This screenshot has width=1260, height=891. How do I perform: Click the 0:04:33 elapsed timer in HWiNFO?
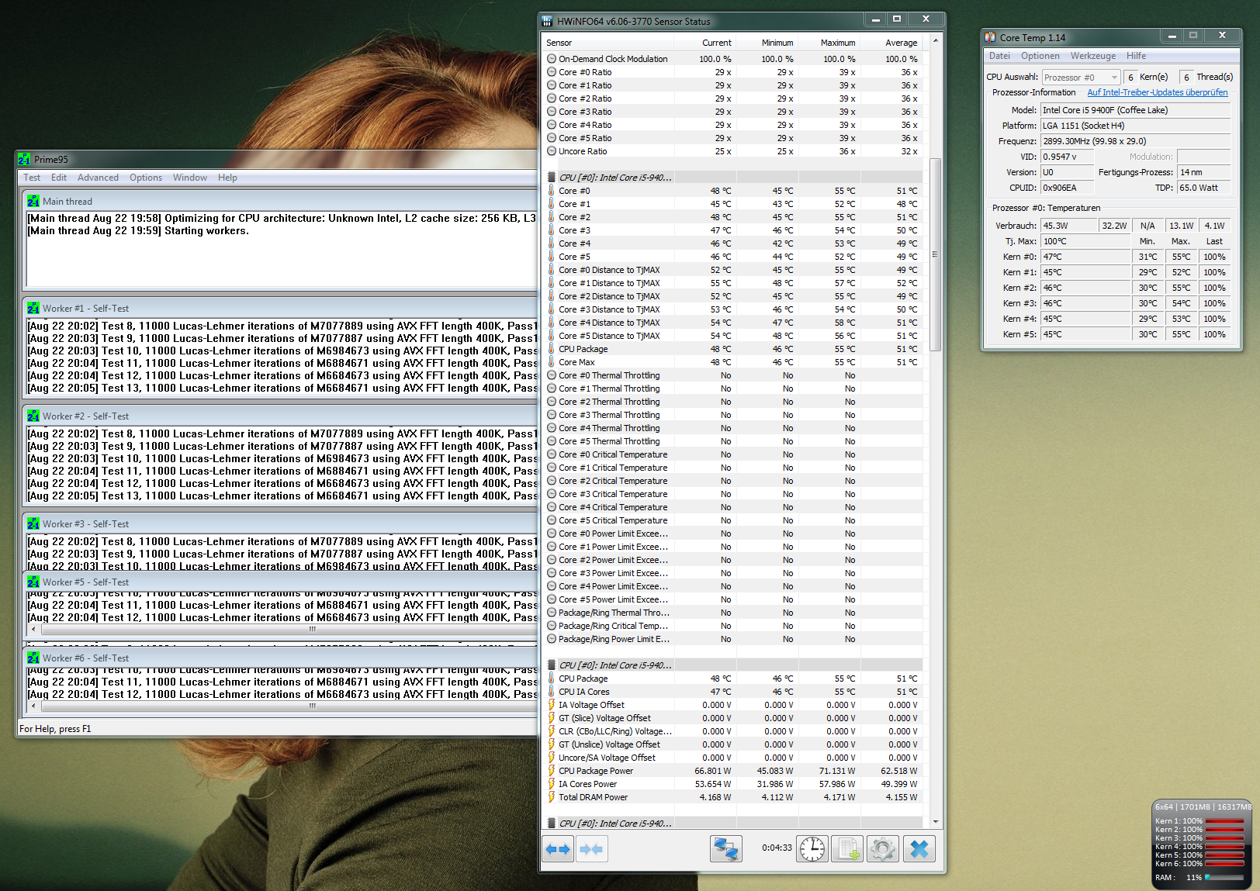pos(777,848)
